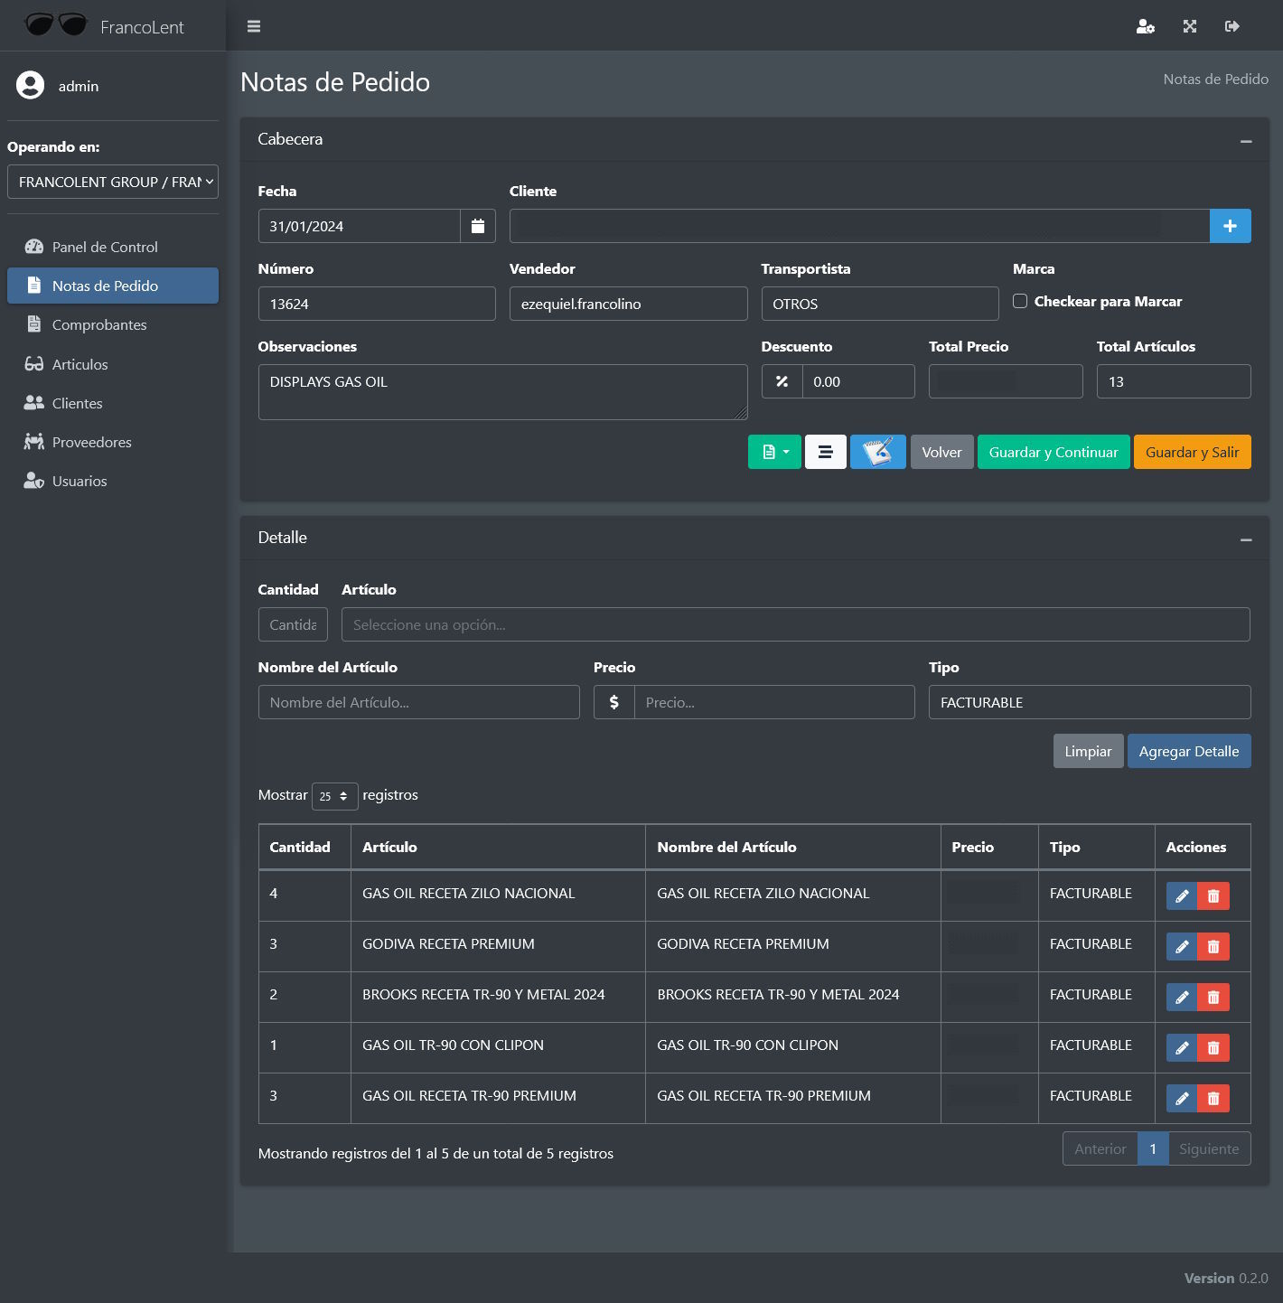
Task: Change the Mostrar registros count selector
Action: click(x=334, y=796)
